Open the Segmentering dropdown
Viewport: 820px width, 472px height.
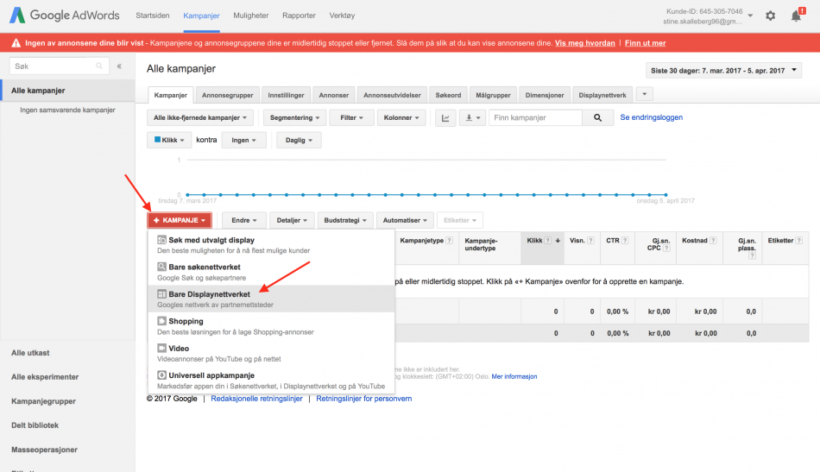(295, 118)
